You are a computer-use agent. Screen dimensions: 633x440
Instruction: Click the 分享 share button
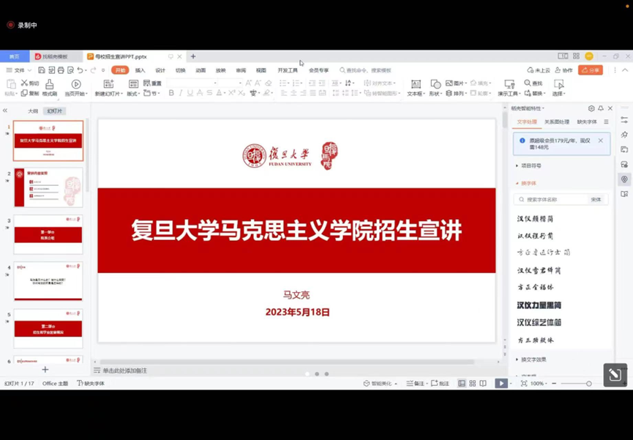[x=590, y=70]
